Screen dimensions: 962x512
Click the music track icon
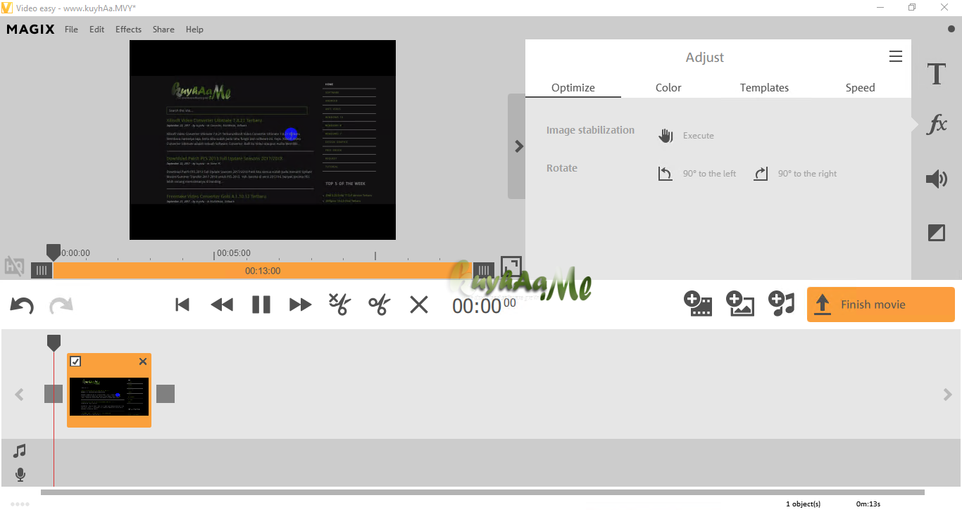point(20,451)
